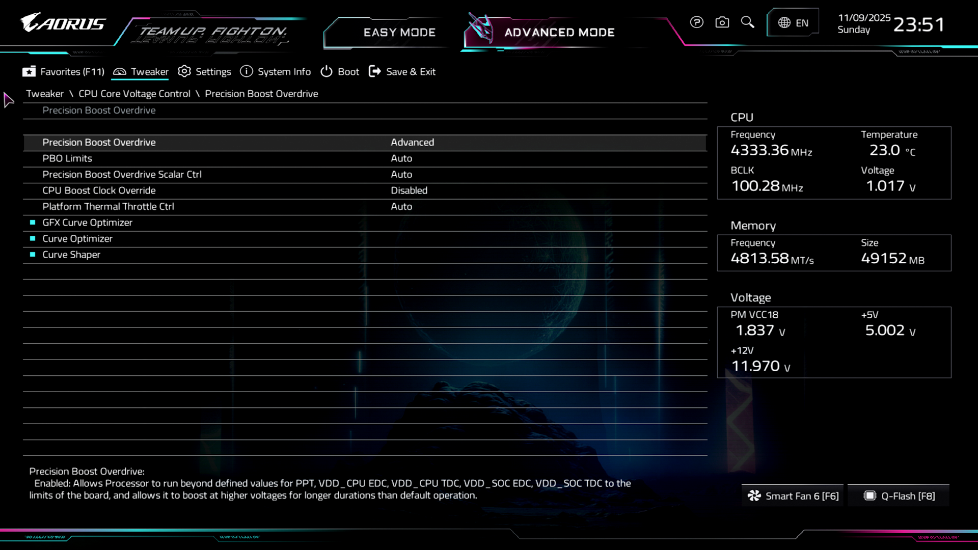This screenshot has width=978, height=550.
Task: Change PBO Limits Auto value
Action: click(401, 158)
